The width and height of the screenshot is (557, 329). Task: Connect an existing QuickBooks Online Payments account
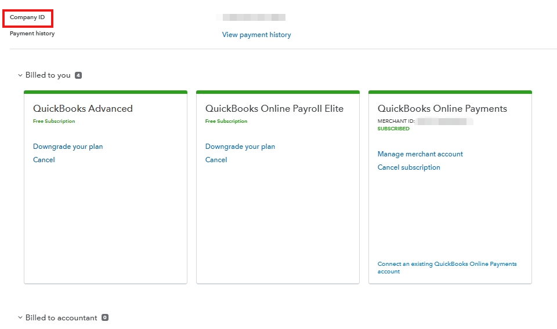(x=447, y=268)
